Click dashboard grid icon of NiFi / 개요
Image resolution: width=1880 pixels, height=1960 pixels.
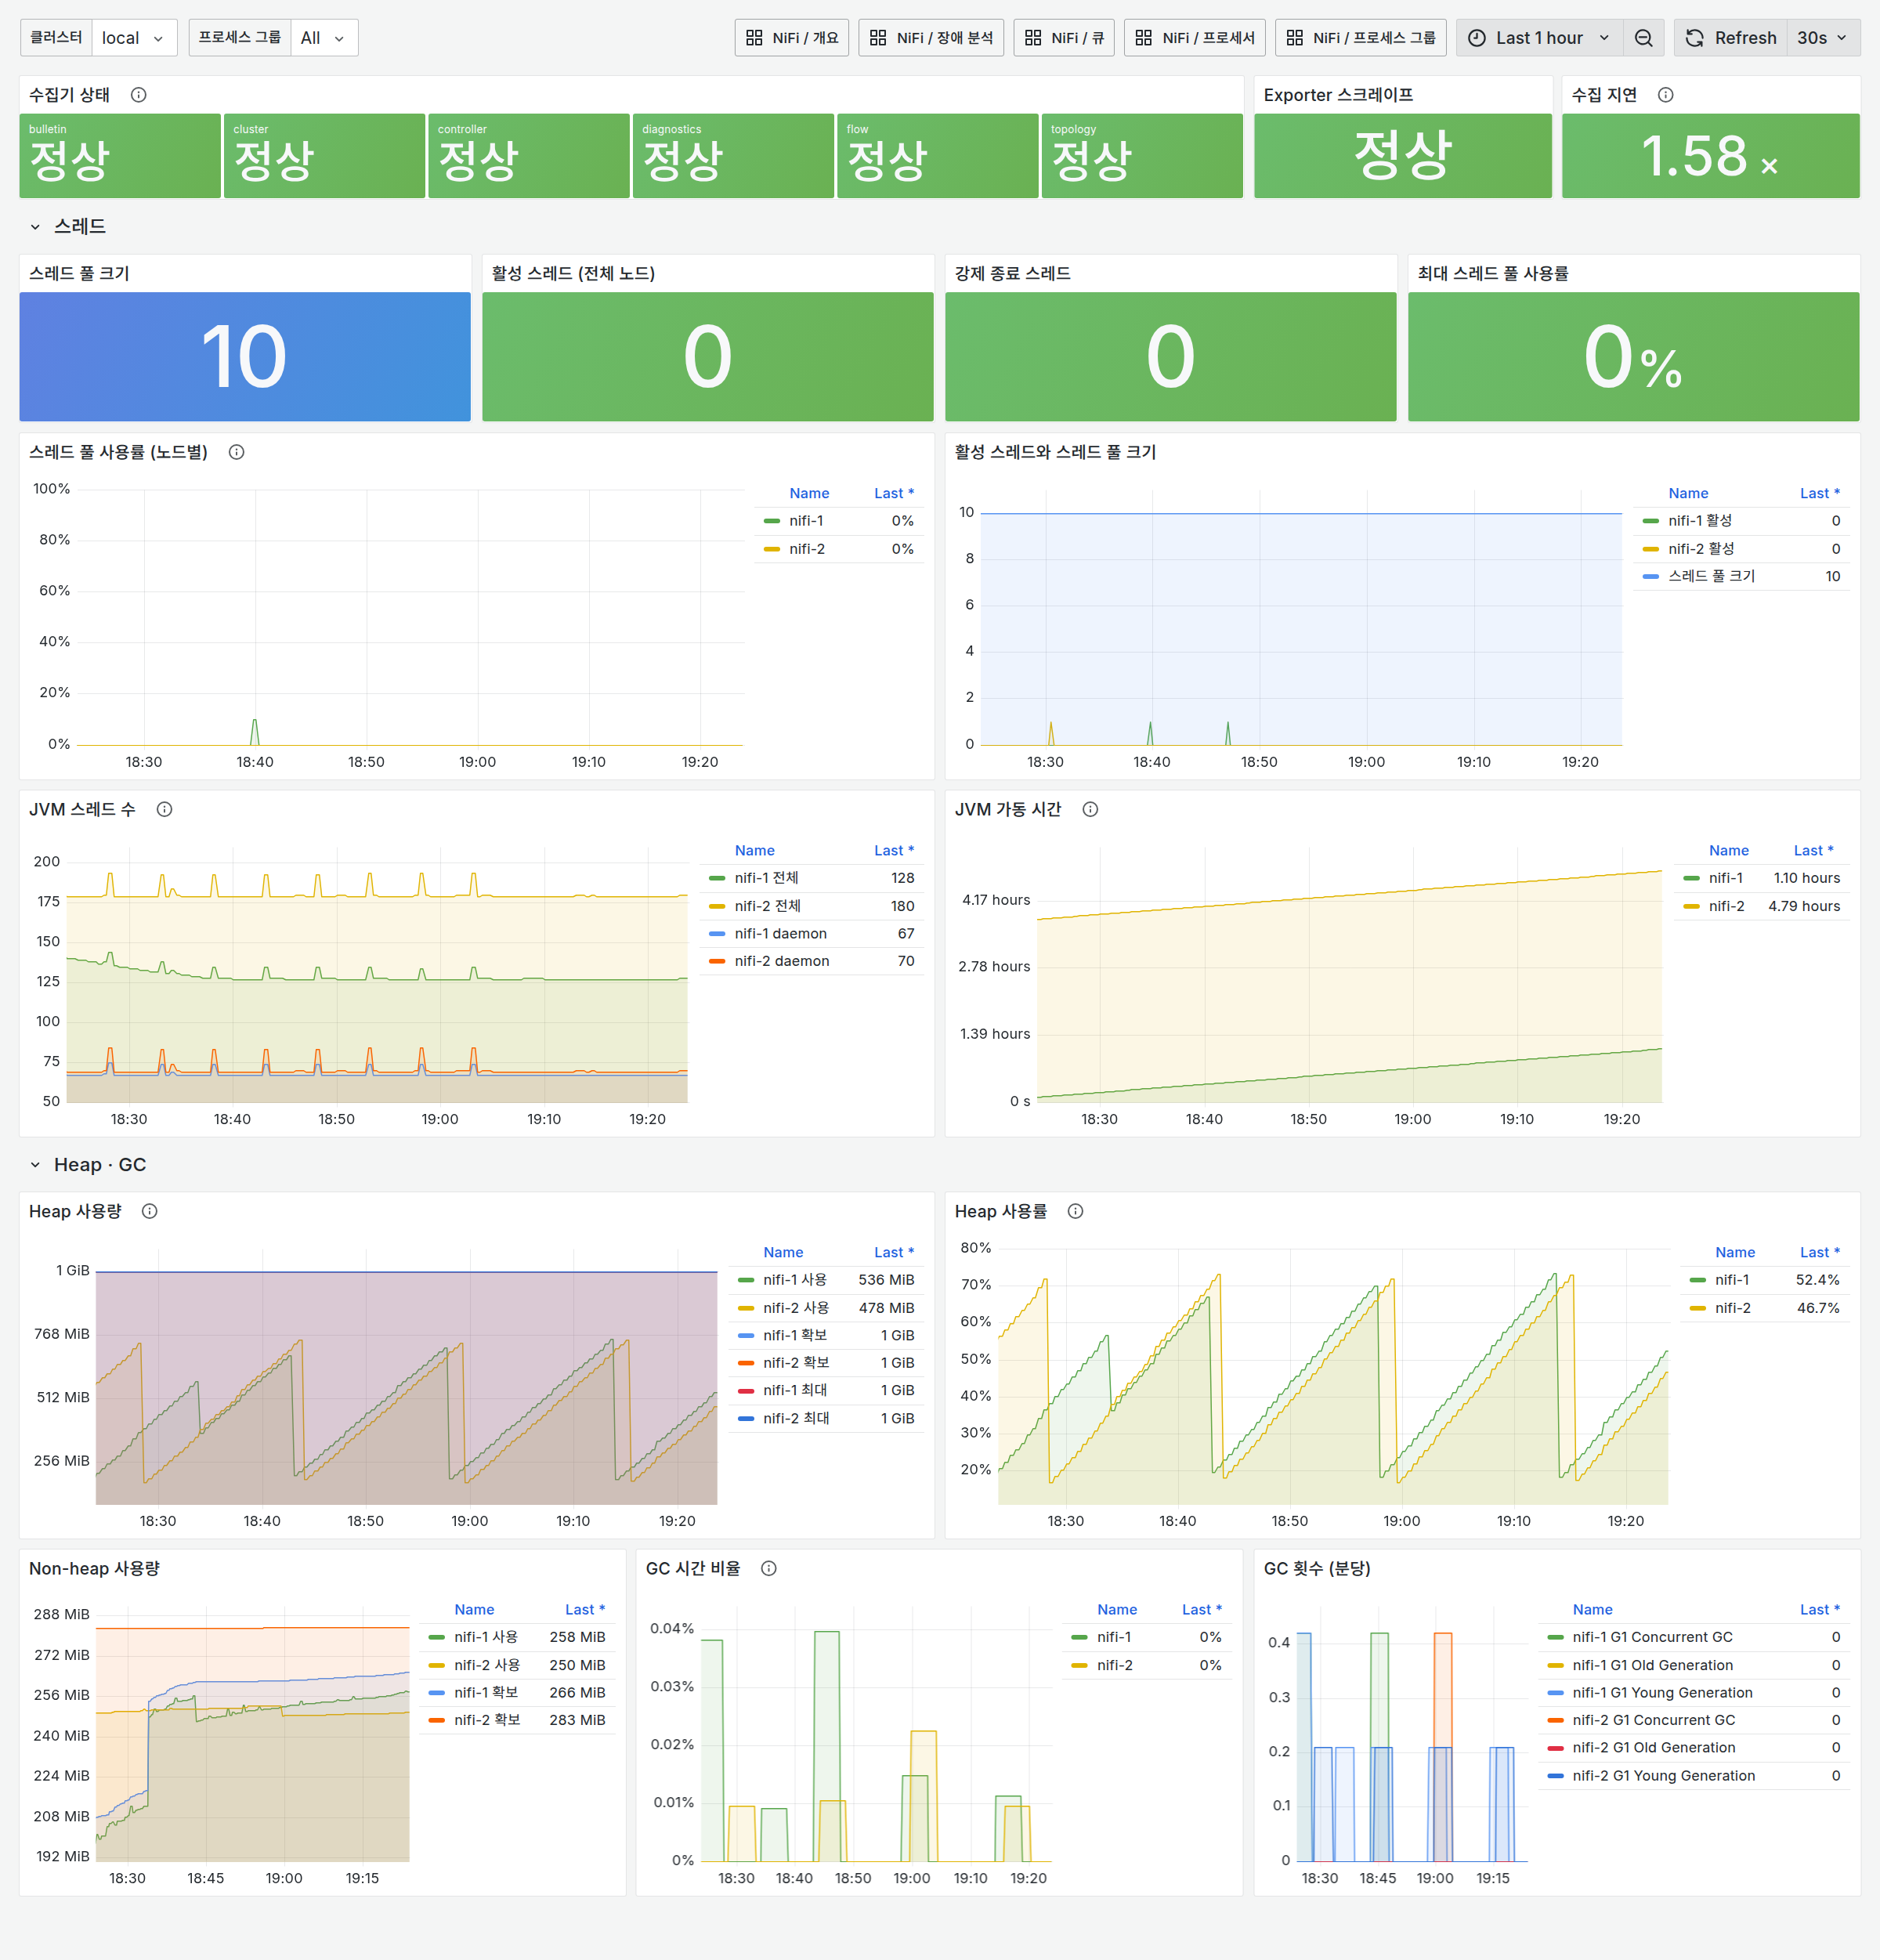[755, 38]
